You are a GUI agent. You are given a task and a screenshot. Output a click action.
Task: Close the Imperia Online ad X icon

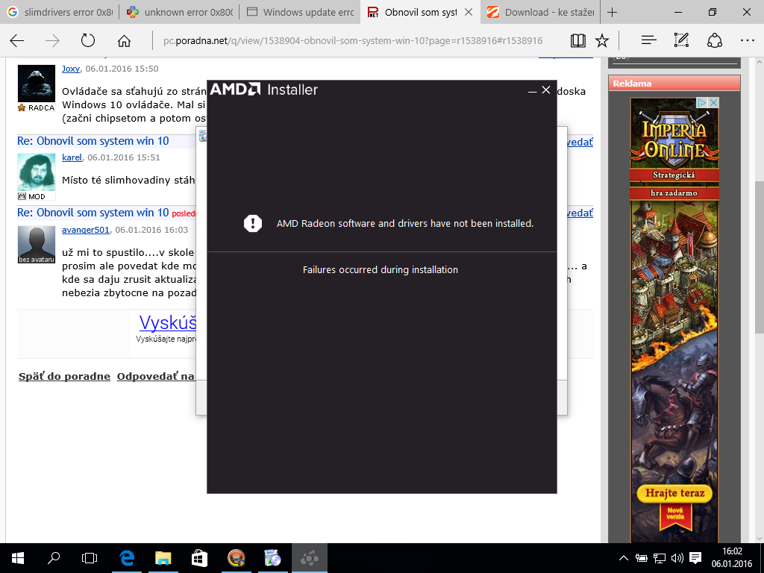pyautogui.click(x=713, y=102)
